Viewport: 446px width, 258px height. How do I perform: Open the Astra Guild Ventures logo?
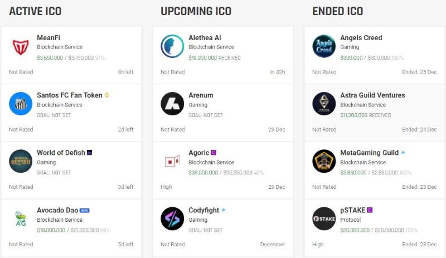[x=324, y=104]
